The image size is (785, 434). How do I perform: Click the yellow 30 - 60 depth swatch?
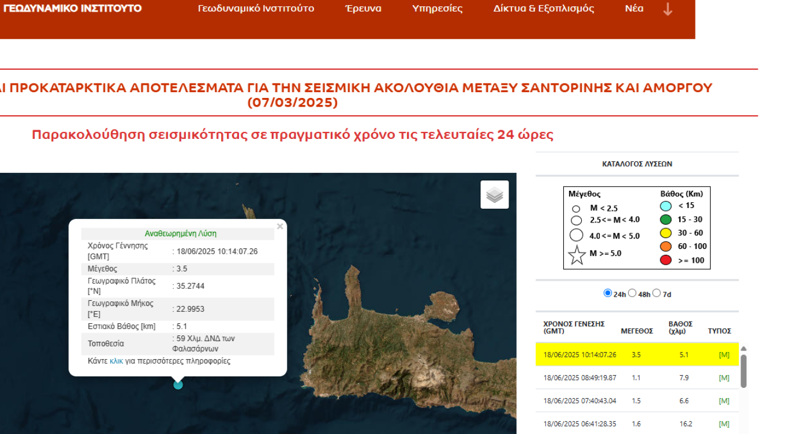pyautogui.click(x=666, y=233)
